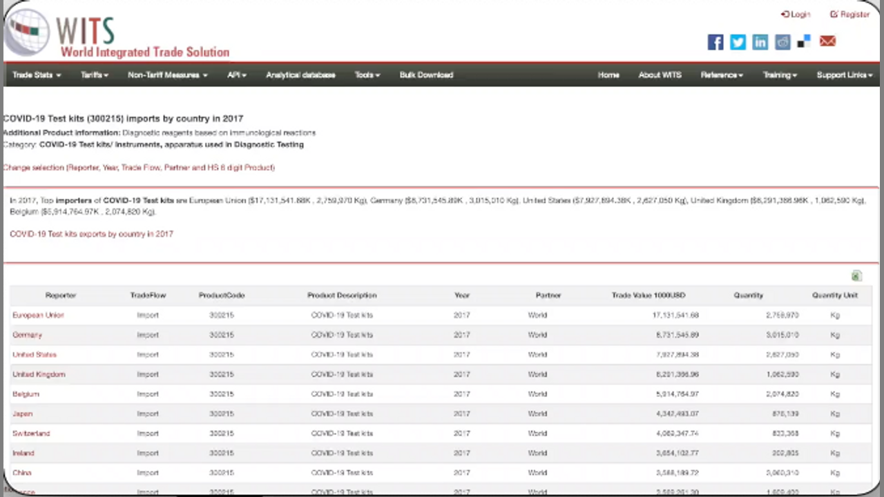Click the Register link

pyautogui.click(x=849, y=14)
